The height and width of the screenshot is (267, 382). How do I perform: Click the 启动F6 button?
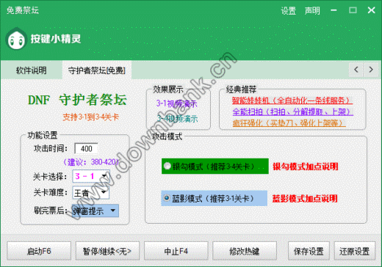39,251
